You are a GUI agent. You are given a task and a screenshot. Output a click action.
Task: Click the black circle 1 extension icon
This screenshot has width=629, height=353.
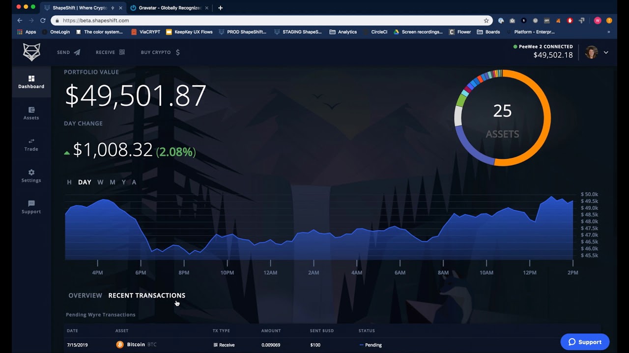[x=524, y=21]
